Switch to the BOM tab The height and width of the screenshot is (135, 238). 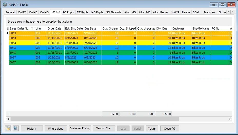pos(196,12)
